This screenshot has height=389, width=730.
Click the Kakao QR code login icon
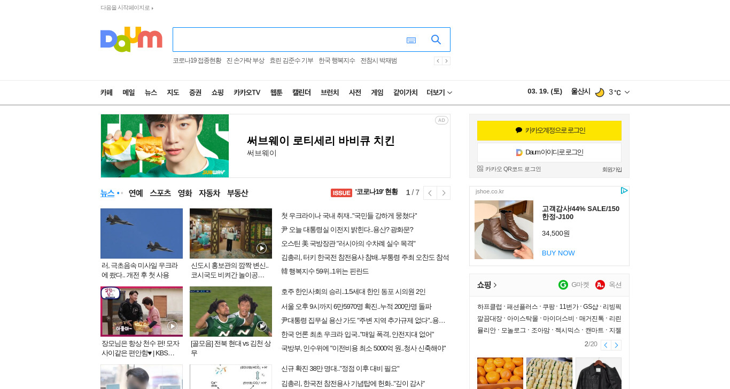[480, 168]
